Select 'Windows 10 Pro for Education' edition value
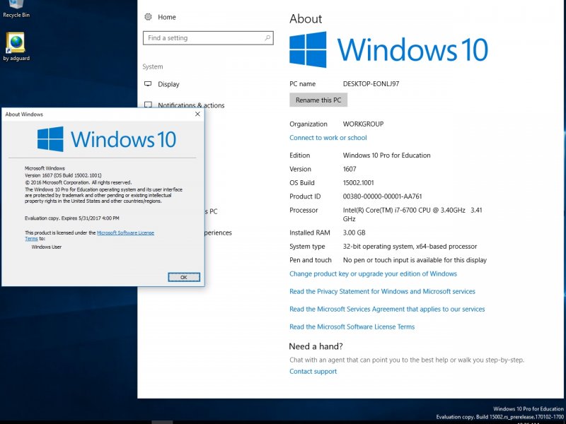 [x=386, y=155]
